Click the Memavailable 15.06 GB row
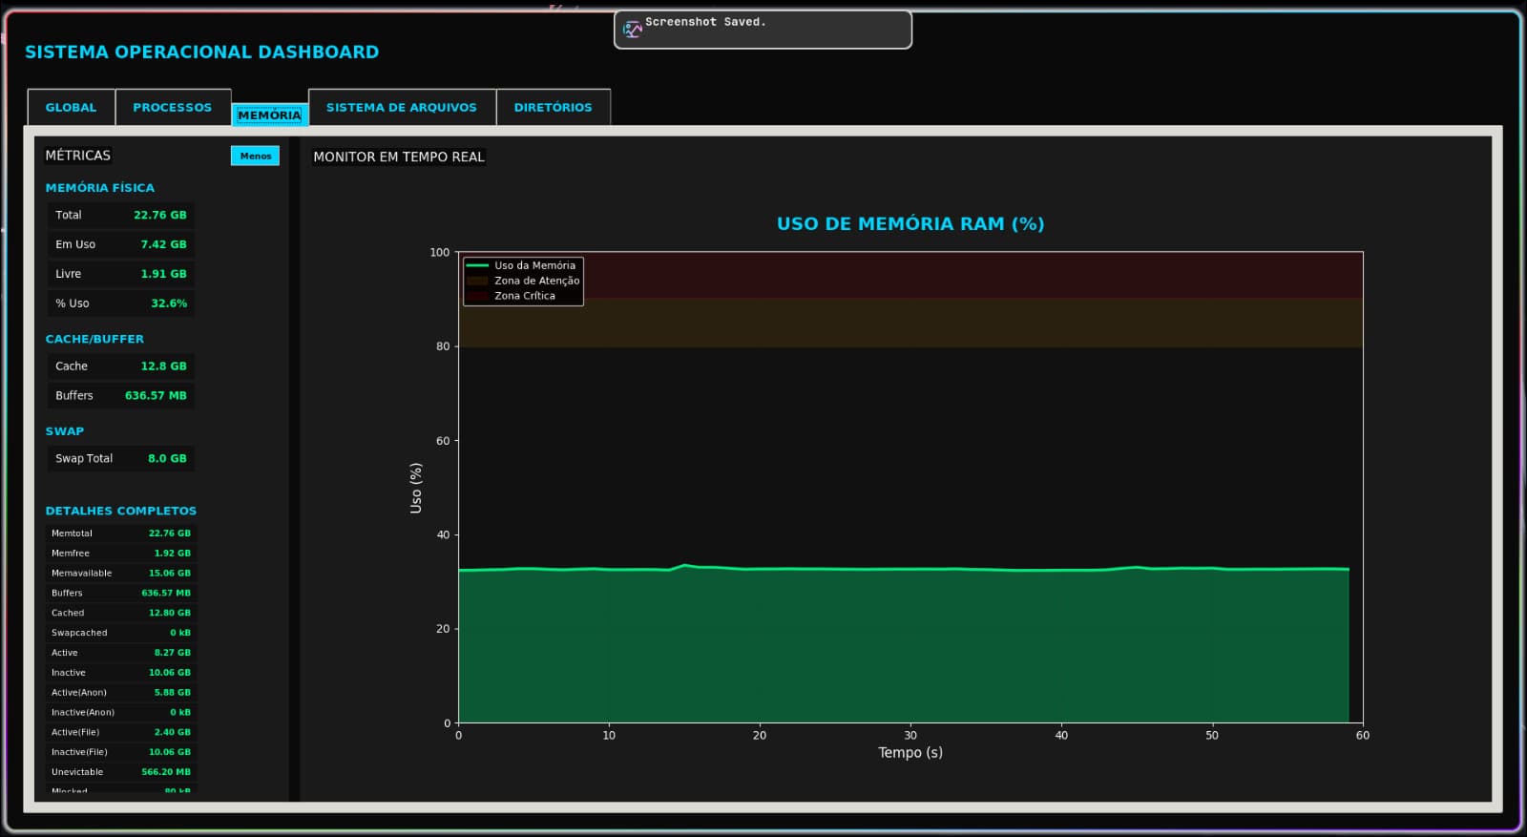This screenshot has width=1527, height=837. click(120, 574)
